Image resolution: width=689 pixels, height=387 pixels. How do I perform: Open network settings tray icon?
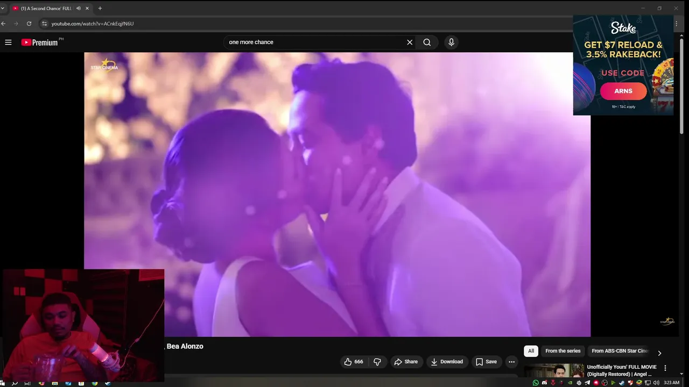tap(648, 383)
